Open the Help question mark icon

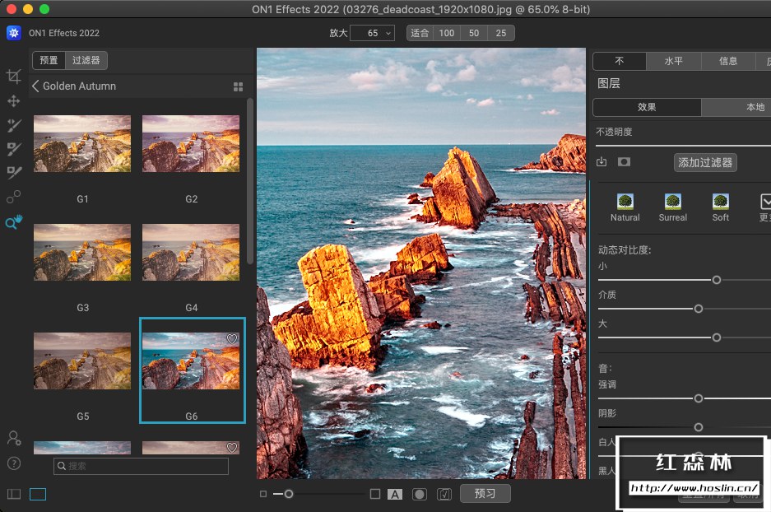point(14,463)
